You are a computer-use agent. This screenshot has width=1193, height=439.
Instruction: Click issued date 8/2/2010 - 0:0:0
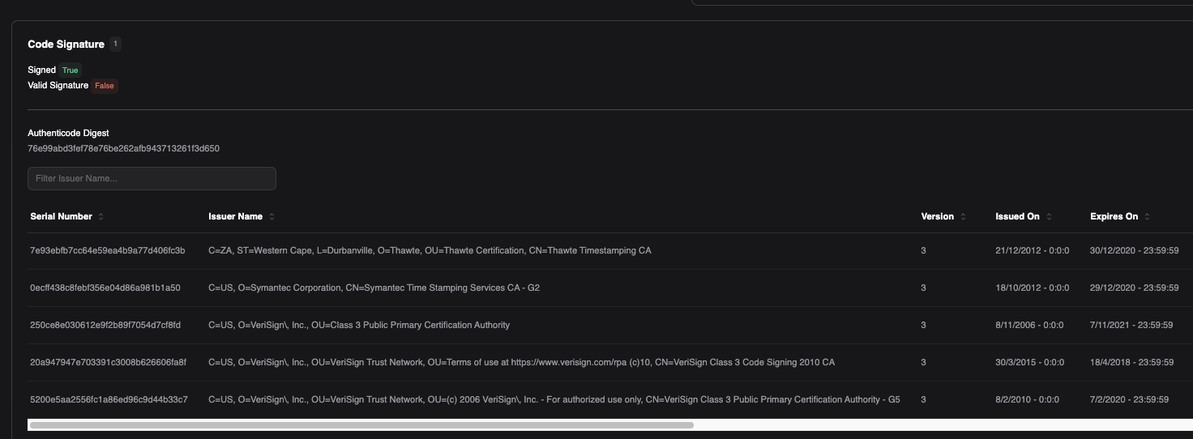click(1027, 400)
